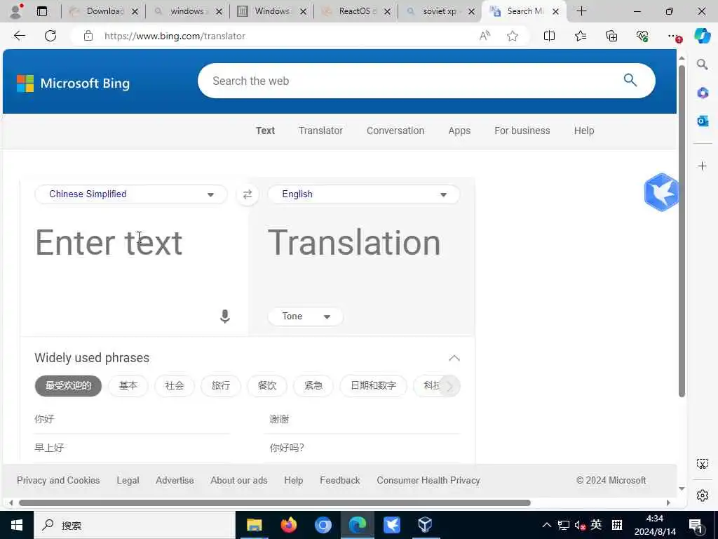Open the Chinese Simplified source language dropdown
Image resolution: width=718 pixels, height=539 pixels.
tap(131, 194)
